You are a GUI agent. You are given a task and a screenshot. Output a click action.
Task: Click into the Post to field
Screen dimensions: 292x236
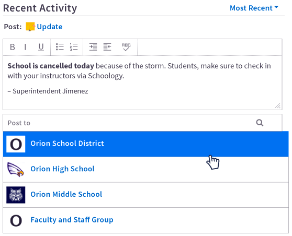pyautogui.click(x=142, y=123)
